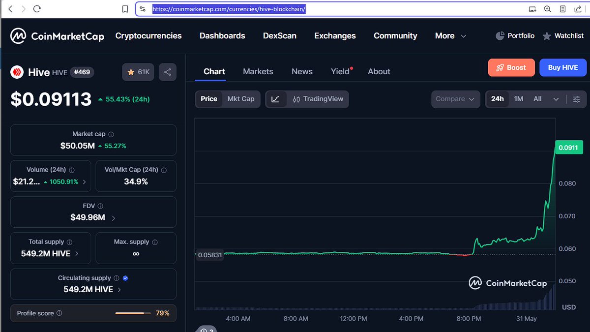Select the line chart icon
The image size is (590, 332).
[x=276, y=99]
